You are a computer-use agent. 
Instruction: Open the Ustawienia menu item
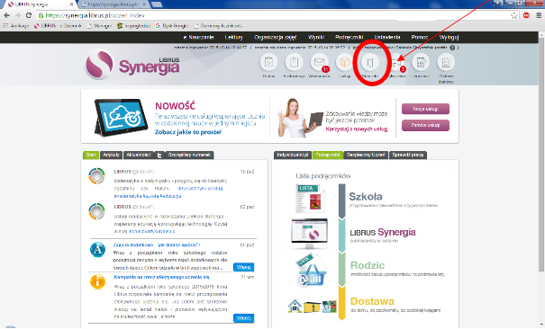(x=387, y=37)
